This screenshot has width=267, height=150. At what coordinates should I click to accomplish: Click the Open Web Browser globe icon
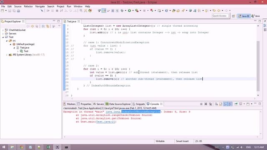coord(190,10)
